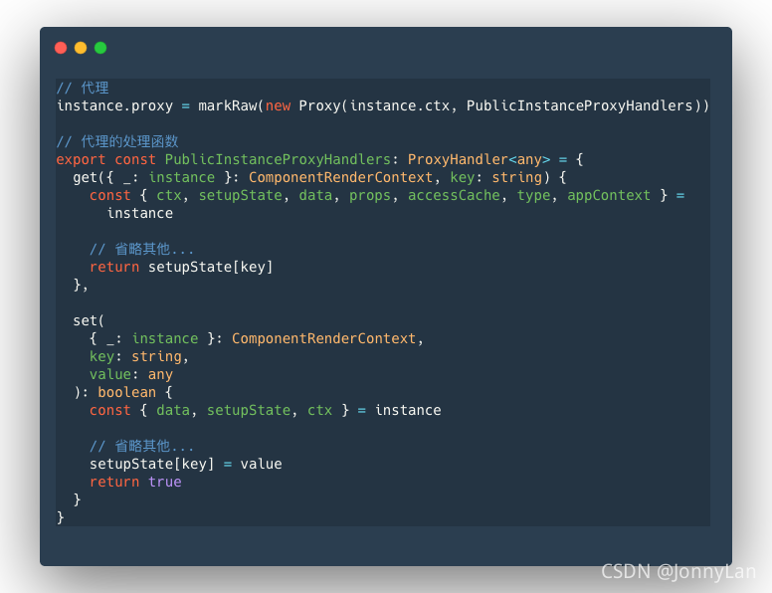Click 'type' in the destructuring line
772x593 pixels.
point(533,196)
